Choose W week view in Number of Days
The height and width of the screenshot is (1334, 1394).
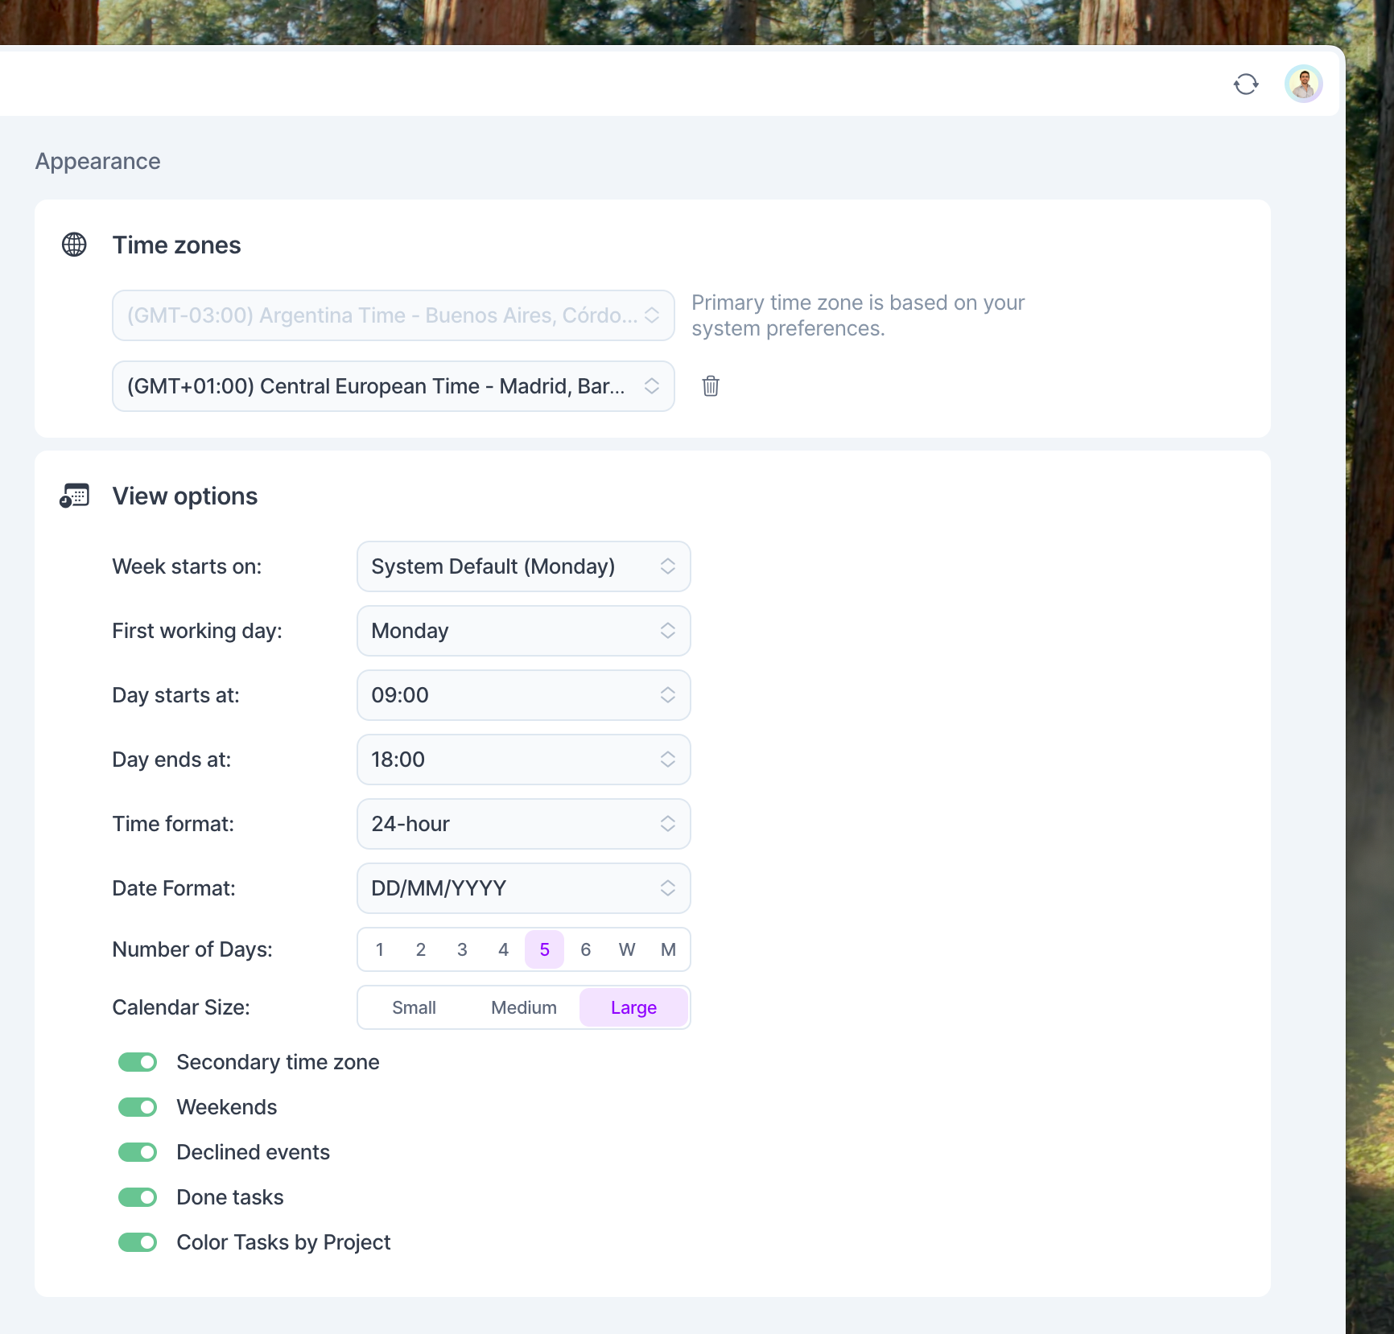[627, 949]
